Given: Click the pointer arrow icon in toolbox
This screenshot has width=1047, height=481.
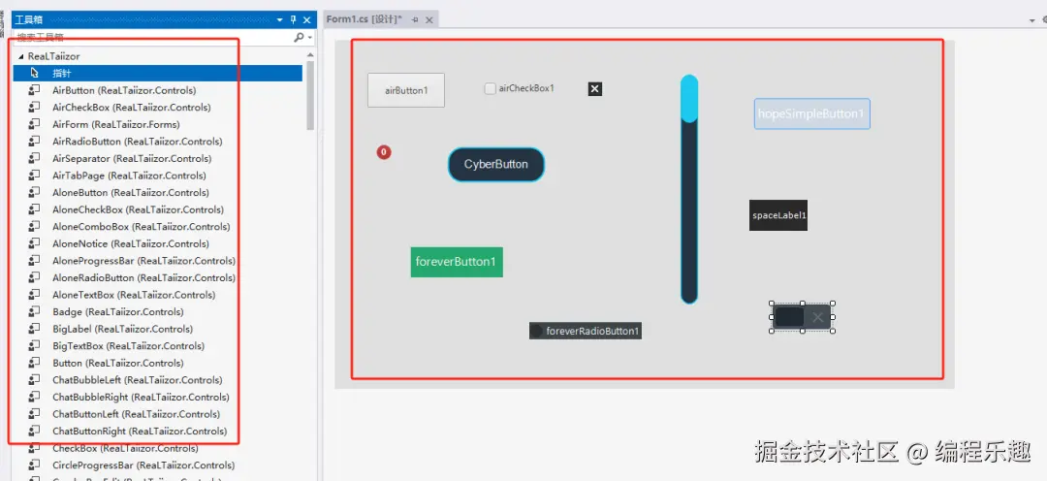Looking at the screenshot, I should 35,73.
